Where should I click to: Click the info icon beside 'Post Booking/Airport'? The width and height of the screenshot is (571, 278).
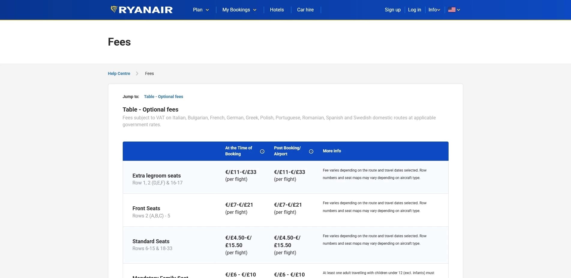coord(311,151)
